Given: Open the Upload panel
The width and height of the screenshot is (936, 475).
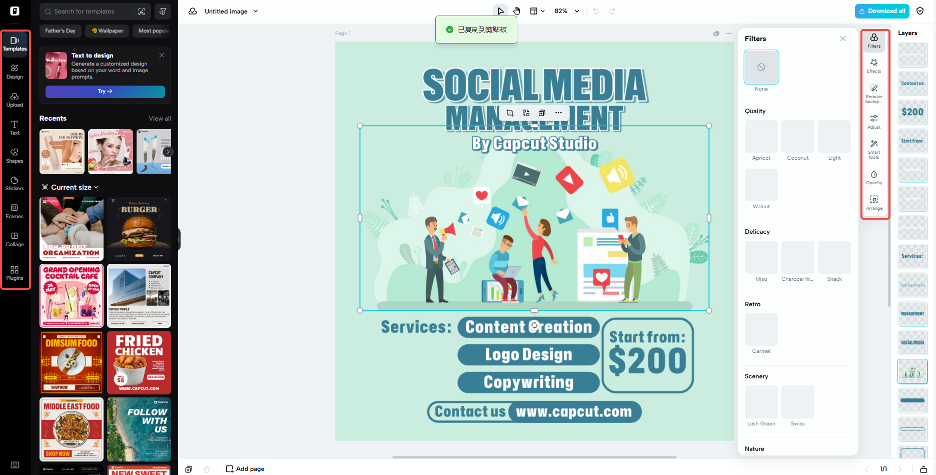Looking at the screenshot, I should (x=15, y=100).
